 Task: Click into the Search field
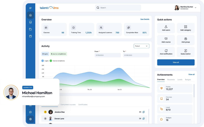point(118,8)
